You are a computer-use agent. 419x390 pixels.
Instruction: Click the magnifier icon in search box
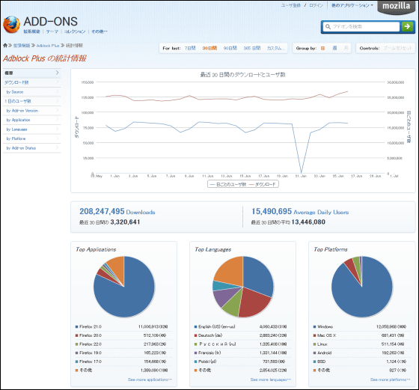tap(328, 27)
